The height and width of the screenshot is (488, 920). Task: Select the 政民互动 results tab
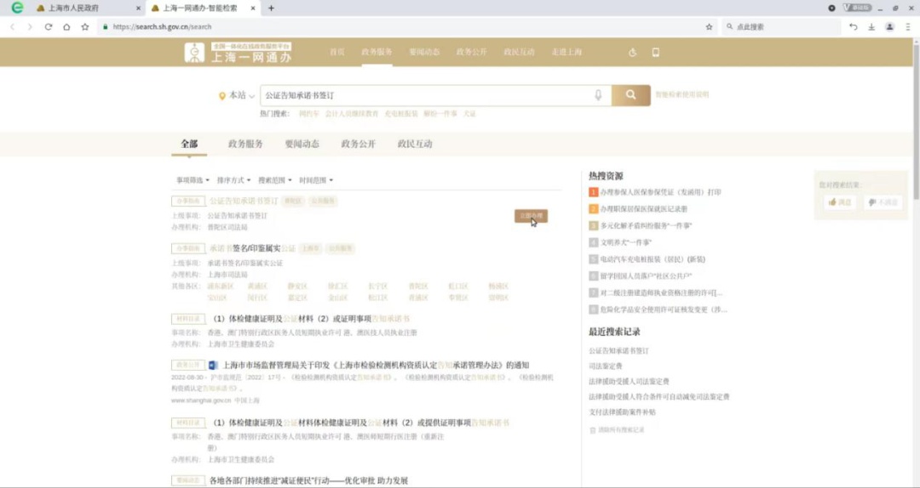click(415, 144)
